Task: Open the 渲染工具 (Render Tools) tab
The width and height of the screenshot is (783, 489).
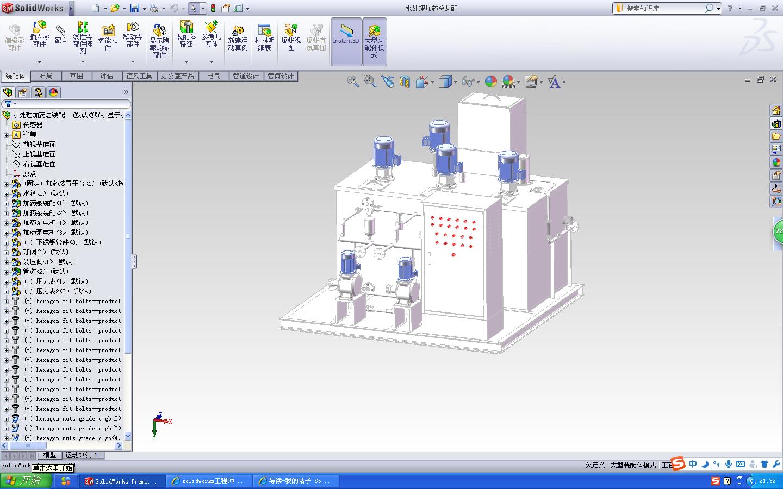Action: pos(139,76)
